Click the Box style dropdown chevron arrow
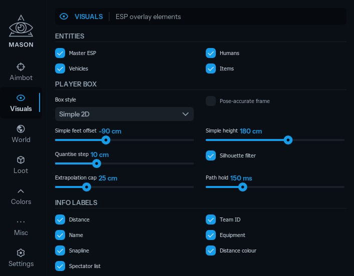The width and height of the screenshot is (354, 276). pyautogui.click(x=185, y=114)
